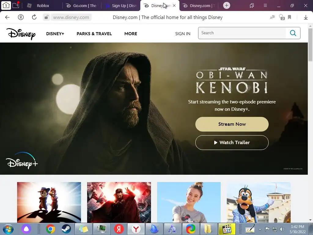The height and width of the screenshot is (235, 313).
Task: Go back to the previous page
Action: [7, 17]
